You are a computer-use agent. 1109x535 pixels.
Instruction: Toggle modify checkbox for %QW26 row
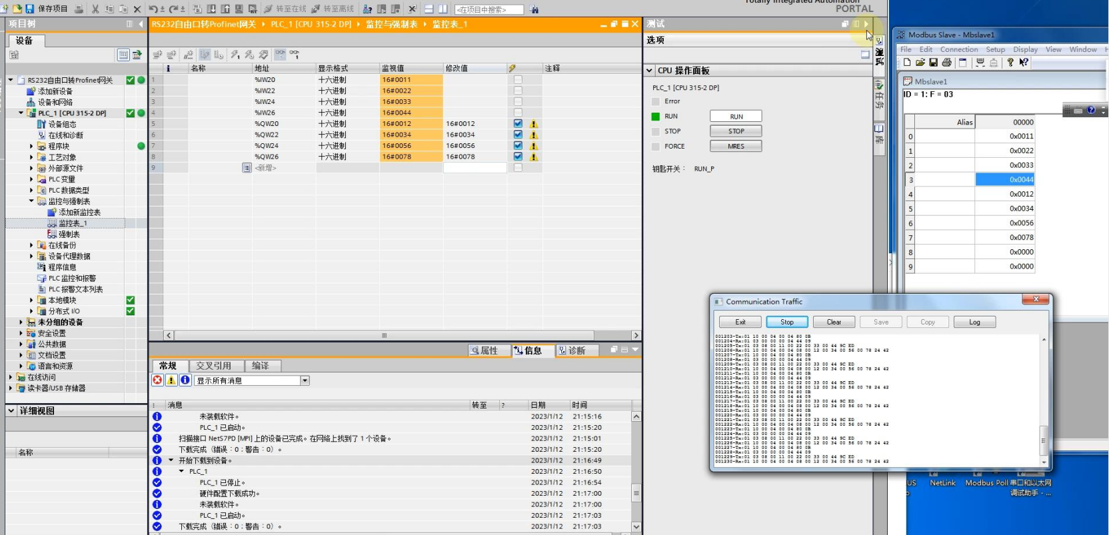[518, 157]
